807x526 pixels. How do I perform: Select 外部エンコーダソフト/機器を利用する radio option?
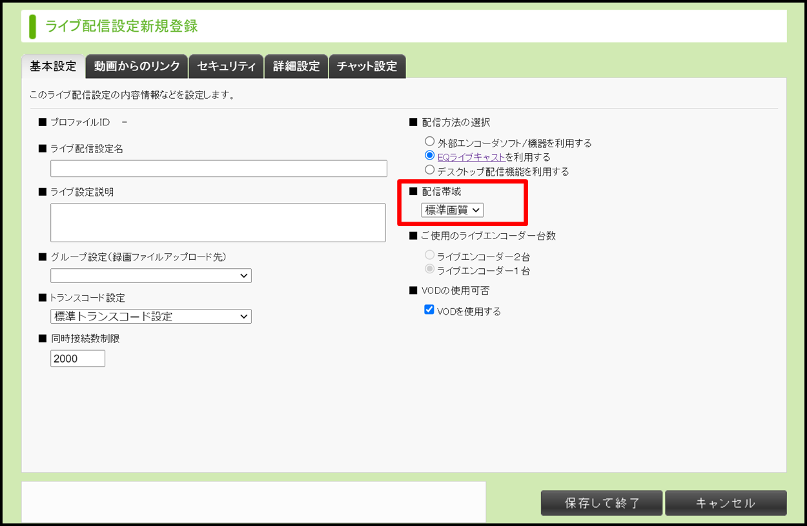(429, 142)
